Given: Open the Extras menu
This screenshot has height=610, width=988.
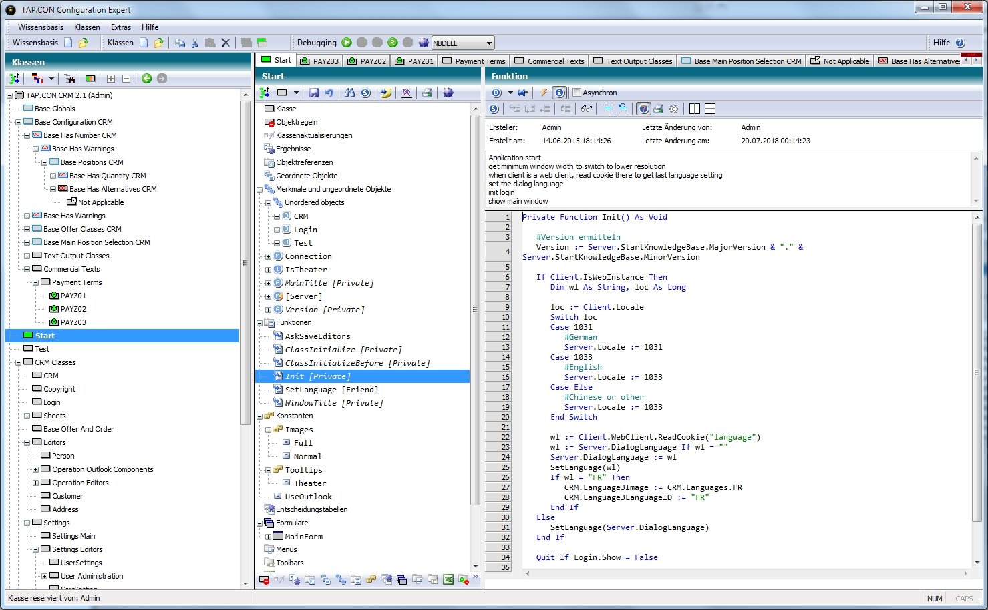Looking at the screenshot, I should [121, 27].
